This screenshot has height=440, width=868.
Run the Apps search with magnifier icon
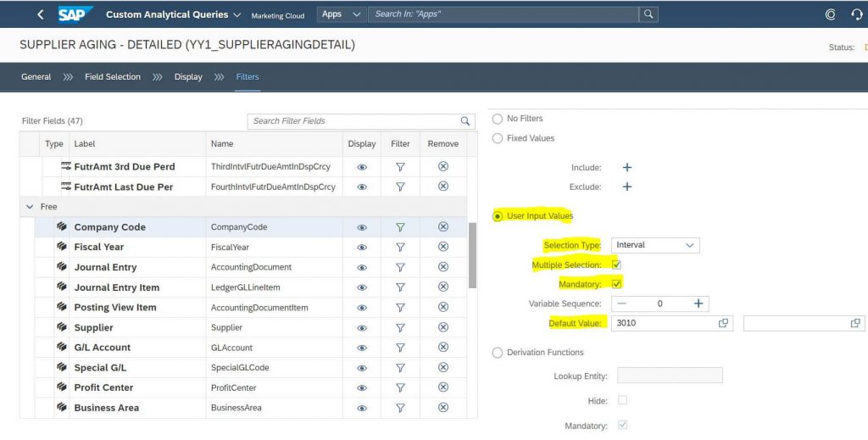click(648, 14)
